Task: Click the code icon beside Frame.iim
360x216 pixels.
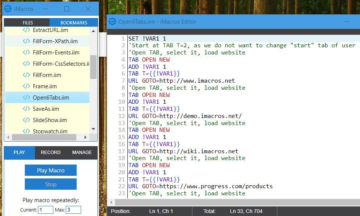Action: point(26,86)
